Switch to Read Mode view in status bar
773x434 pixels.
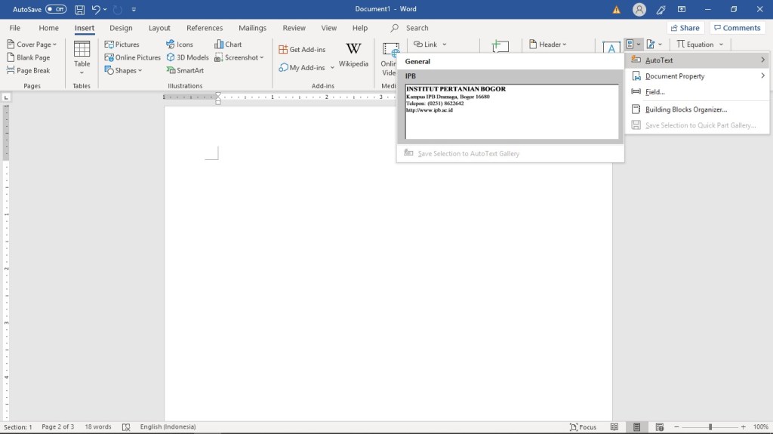[615, 427]
